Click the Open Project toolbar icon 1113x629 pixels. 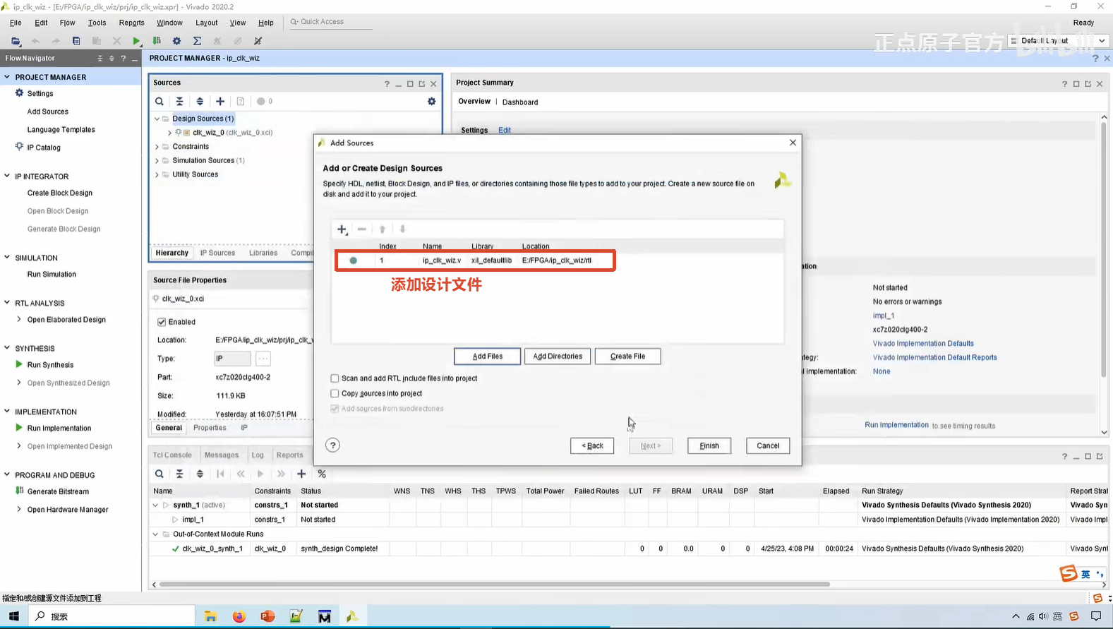pyautogui.click(x=16, y=41)
